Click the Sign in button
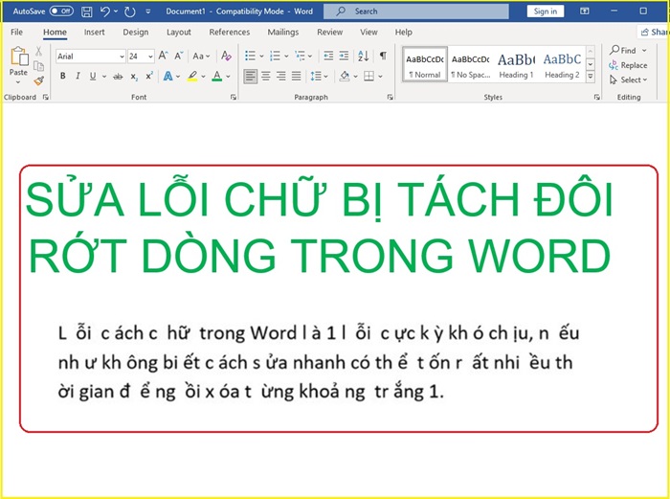 546,11
